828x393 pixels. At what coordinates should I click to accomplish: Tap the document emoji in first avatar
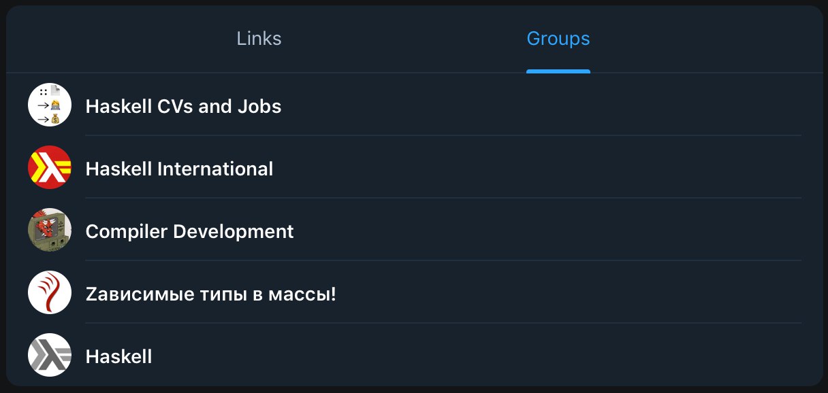[x=55, y=90]
